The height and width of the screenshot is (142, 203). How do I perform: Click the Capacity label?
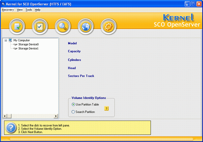point(74,51)
